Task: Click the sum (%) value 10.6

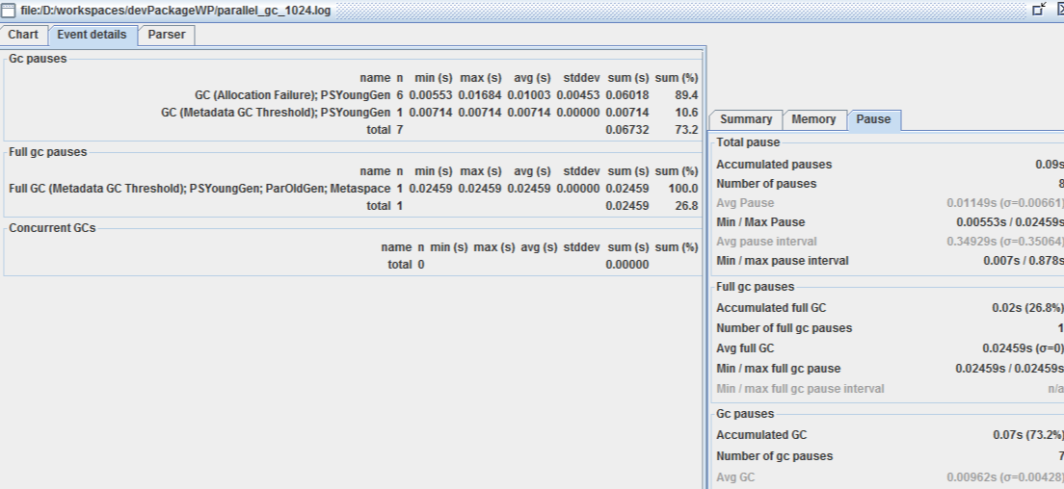Action: click(687, 113)
